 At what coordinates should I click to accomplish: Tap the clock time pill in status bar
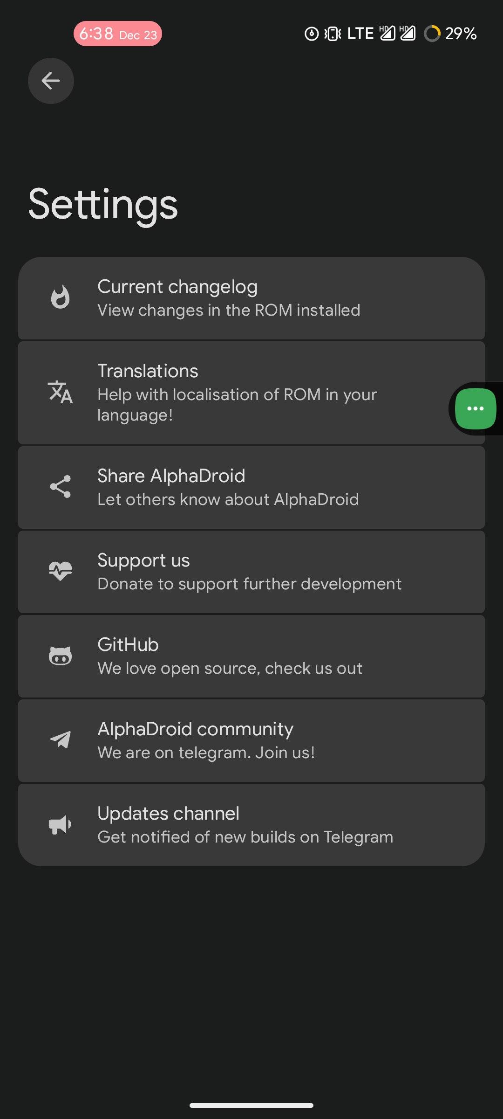point(117,34)
